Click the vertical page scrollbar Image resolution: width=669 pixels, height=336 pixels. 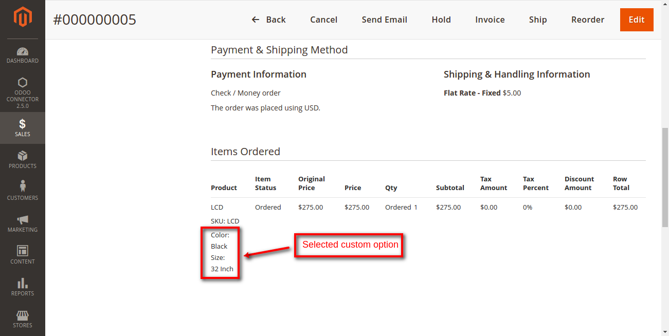(665, 177)
